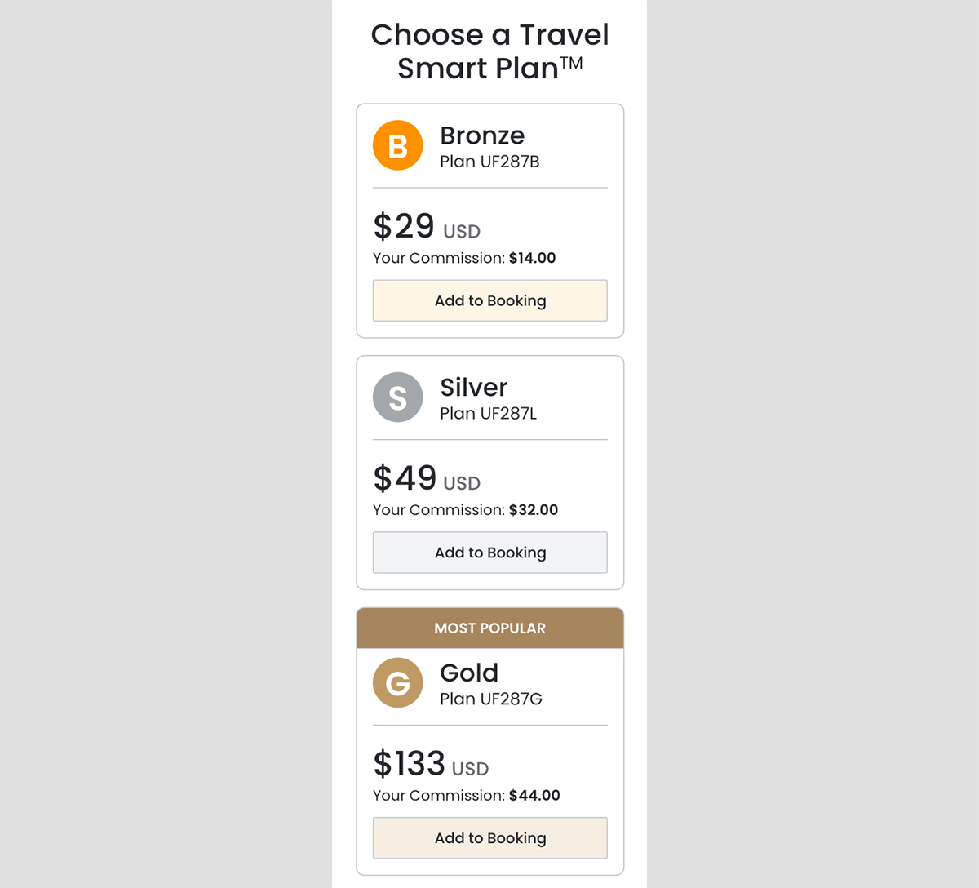Image resolution: width=979 pixels, height=888 pixels.
Task: Click the orange Bronze "B" icon
Action: 397,146
